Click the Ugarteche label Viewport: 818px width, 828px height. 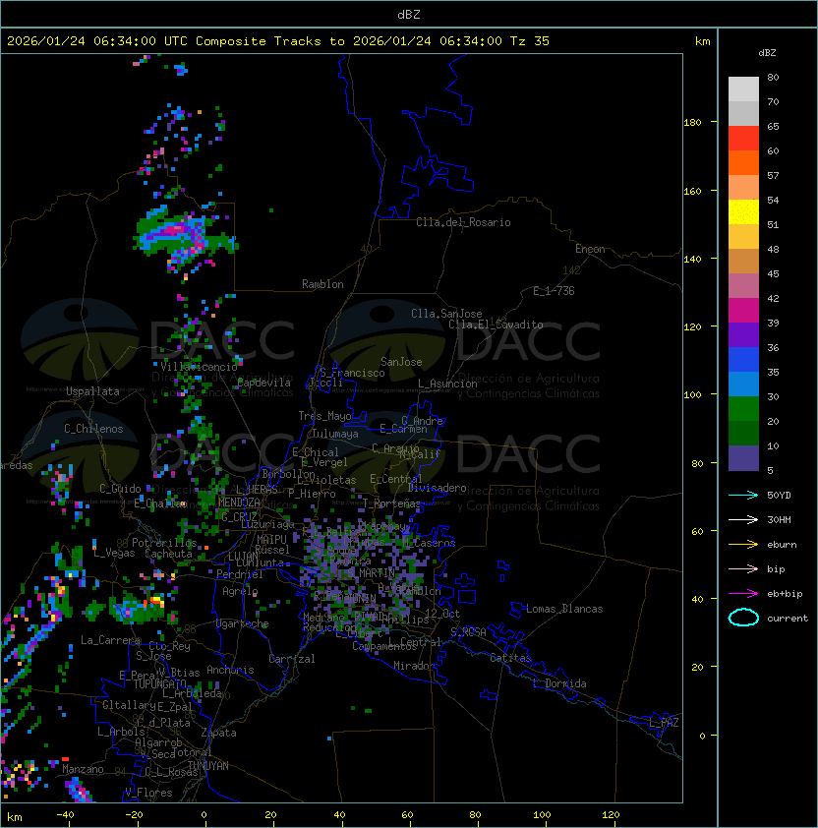point(243,623)
